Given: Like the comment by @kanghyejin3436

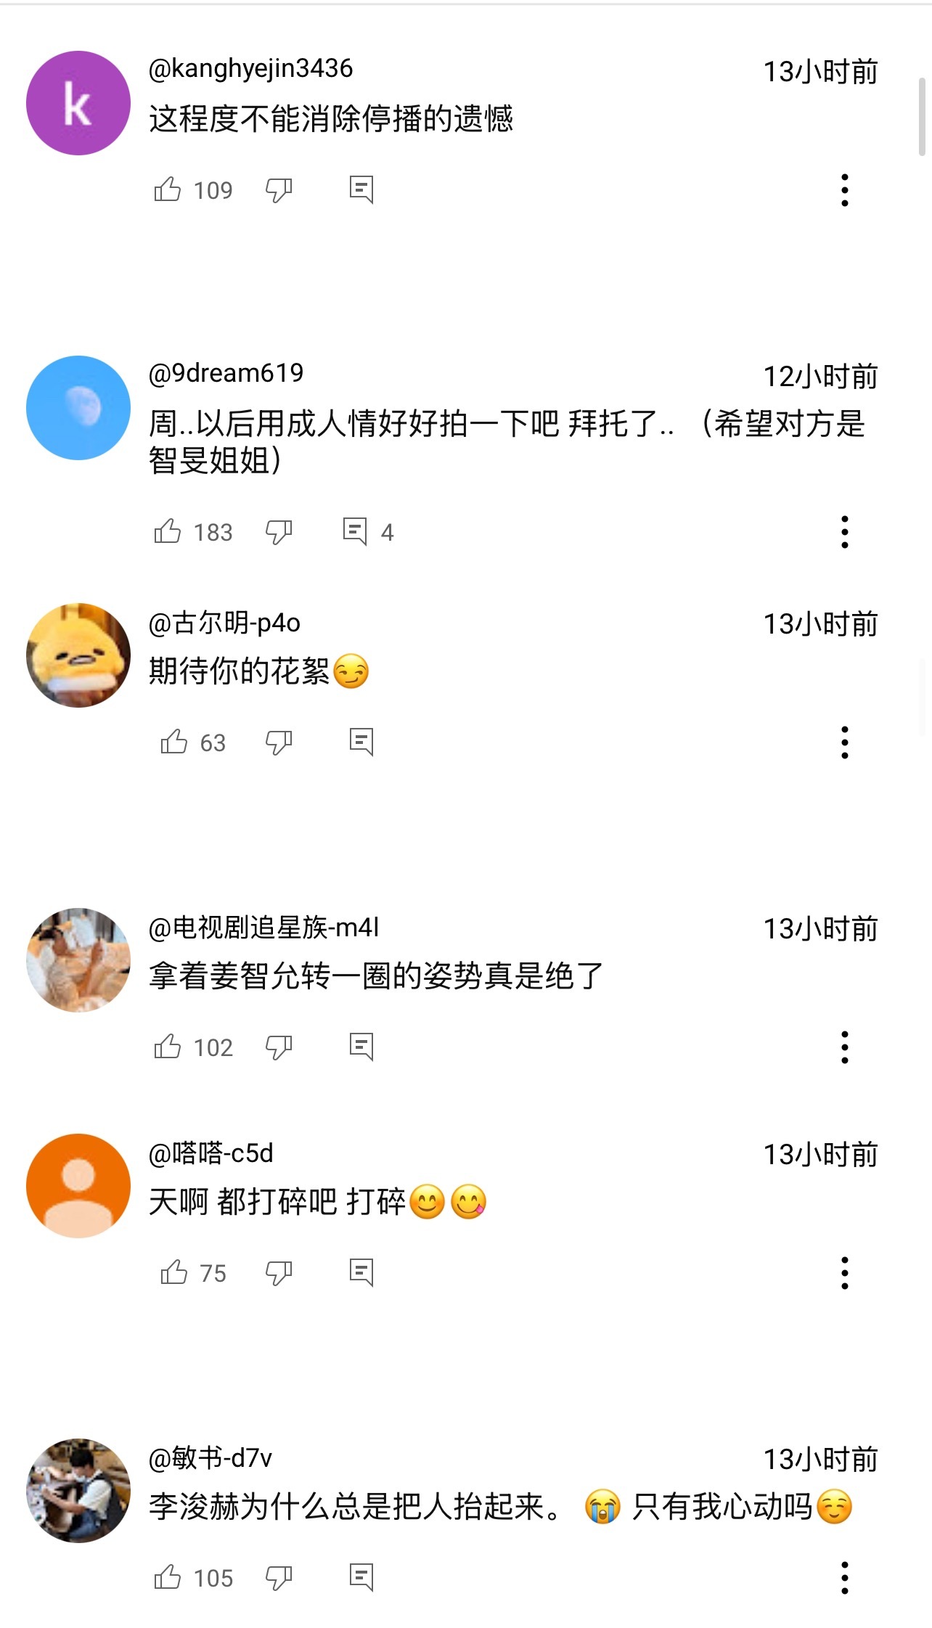Looking at the screenshot, I should [168, 190].
